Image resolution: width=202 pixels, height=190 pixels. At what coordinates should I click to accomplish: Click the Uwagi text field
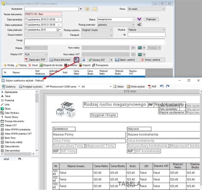pos(95,41)
